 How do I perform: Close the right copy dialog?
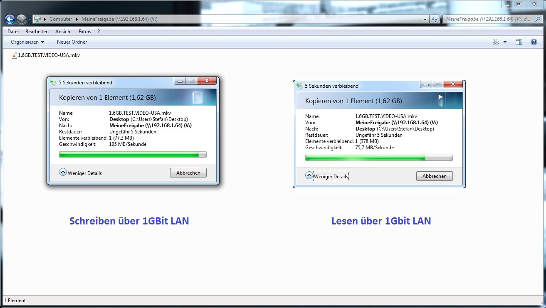tap(452, 84)
